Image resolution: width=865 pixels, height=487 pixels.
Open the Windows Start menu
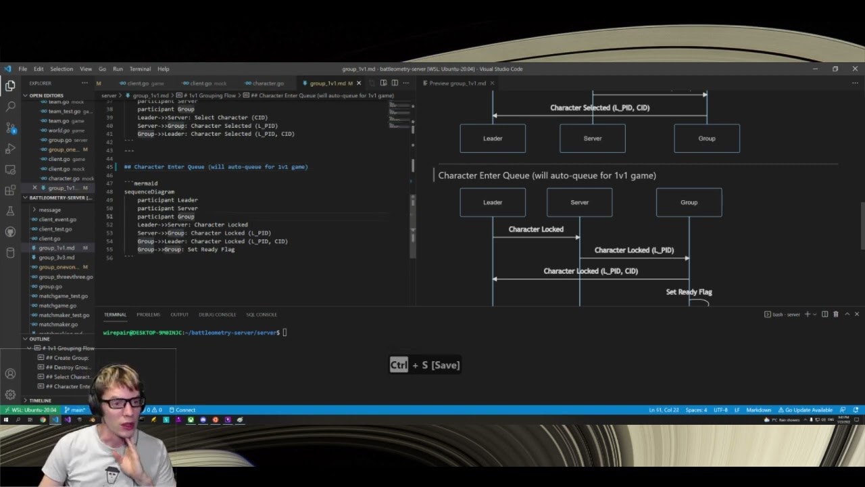[x=6, y=420]
